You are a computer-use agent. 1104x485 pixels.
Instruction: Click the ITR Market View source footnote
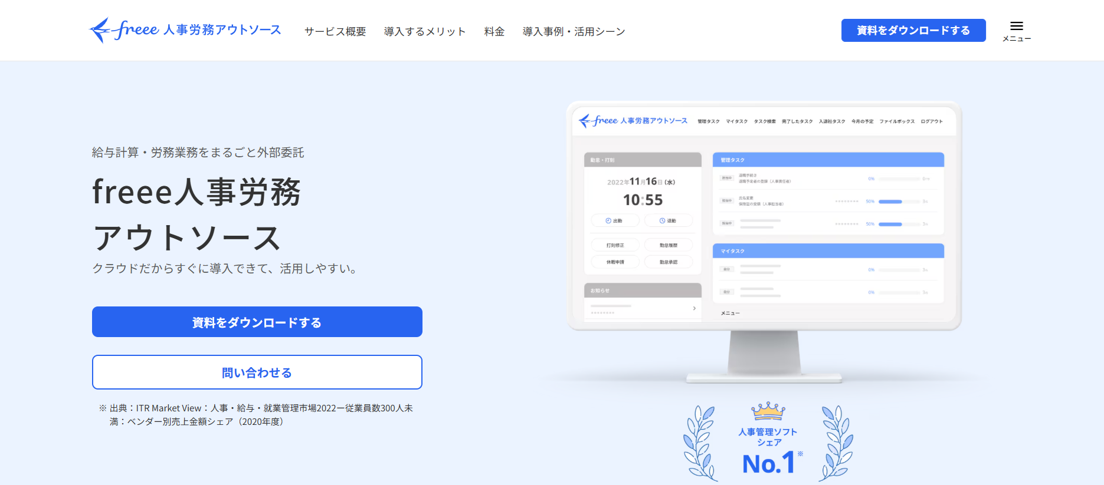tap(256, 415)
